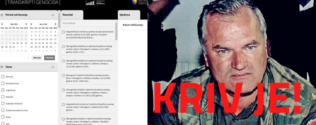Click 'Nov 1991' month label
Viewport: 316px width, 125px height.
point(43,24)
